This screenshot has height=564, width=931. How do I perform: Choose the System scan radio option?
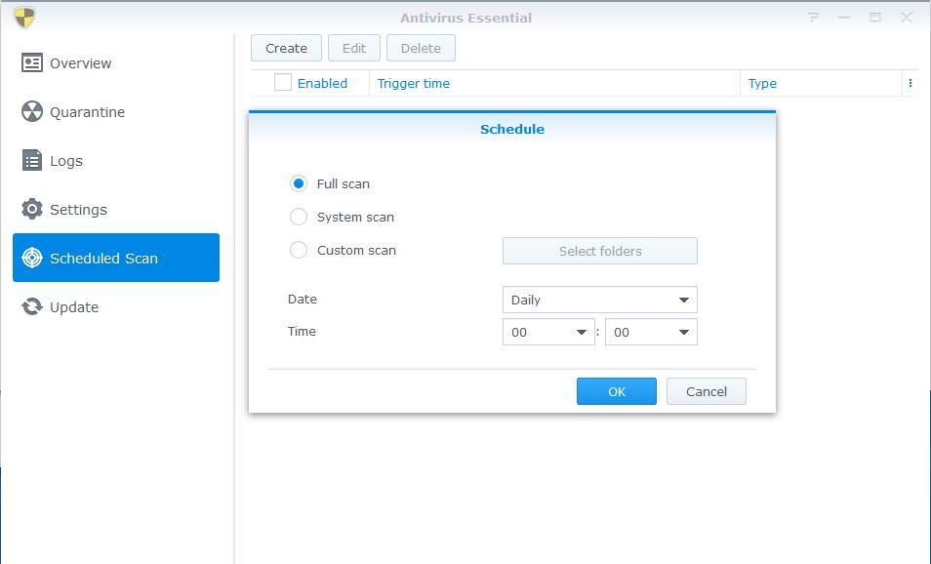point(298,217)
